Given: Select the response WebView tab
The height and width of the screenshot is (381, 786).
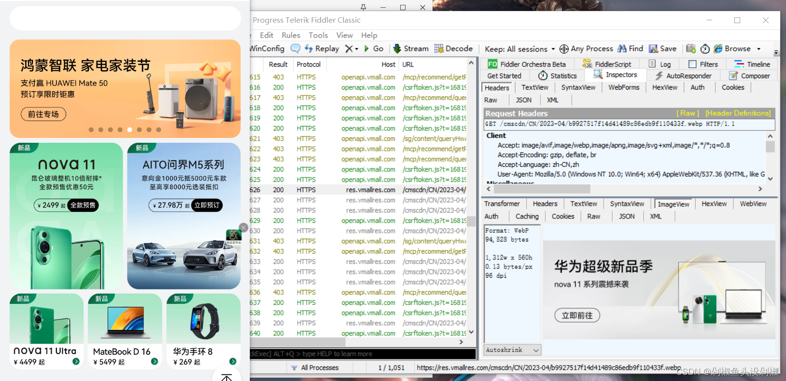Looking at the screenshot, I should coord(753,204).
